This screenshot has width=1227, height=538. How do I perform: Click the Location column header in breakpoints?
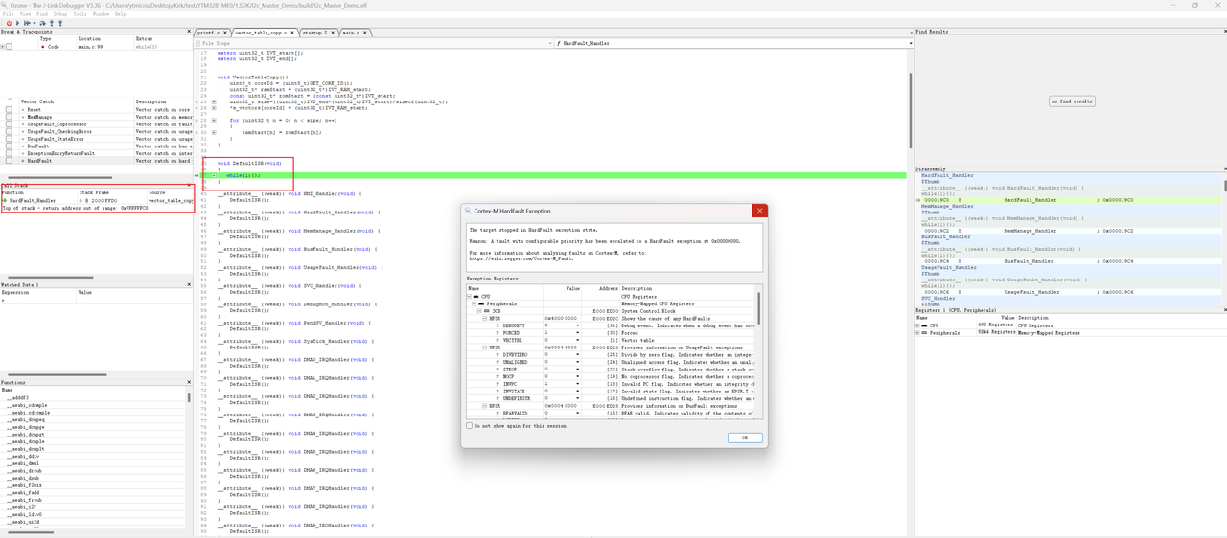coord(89,39)
